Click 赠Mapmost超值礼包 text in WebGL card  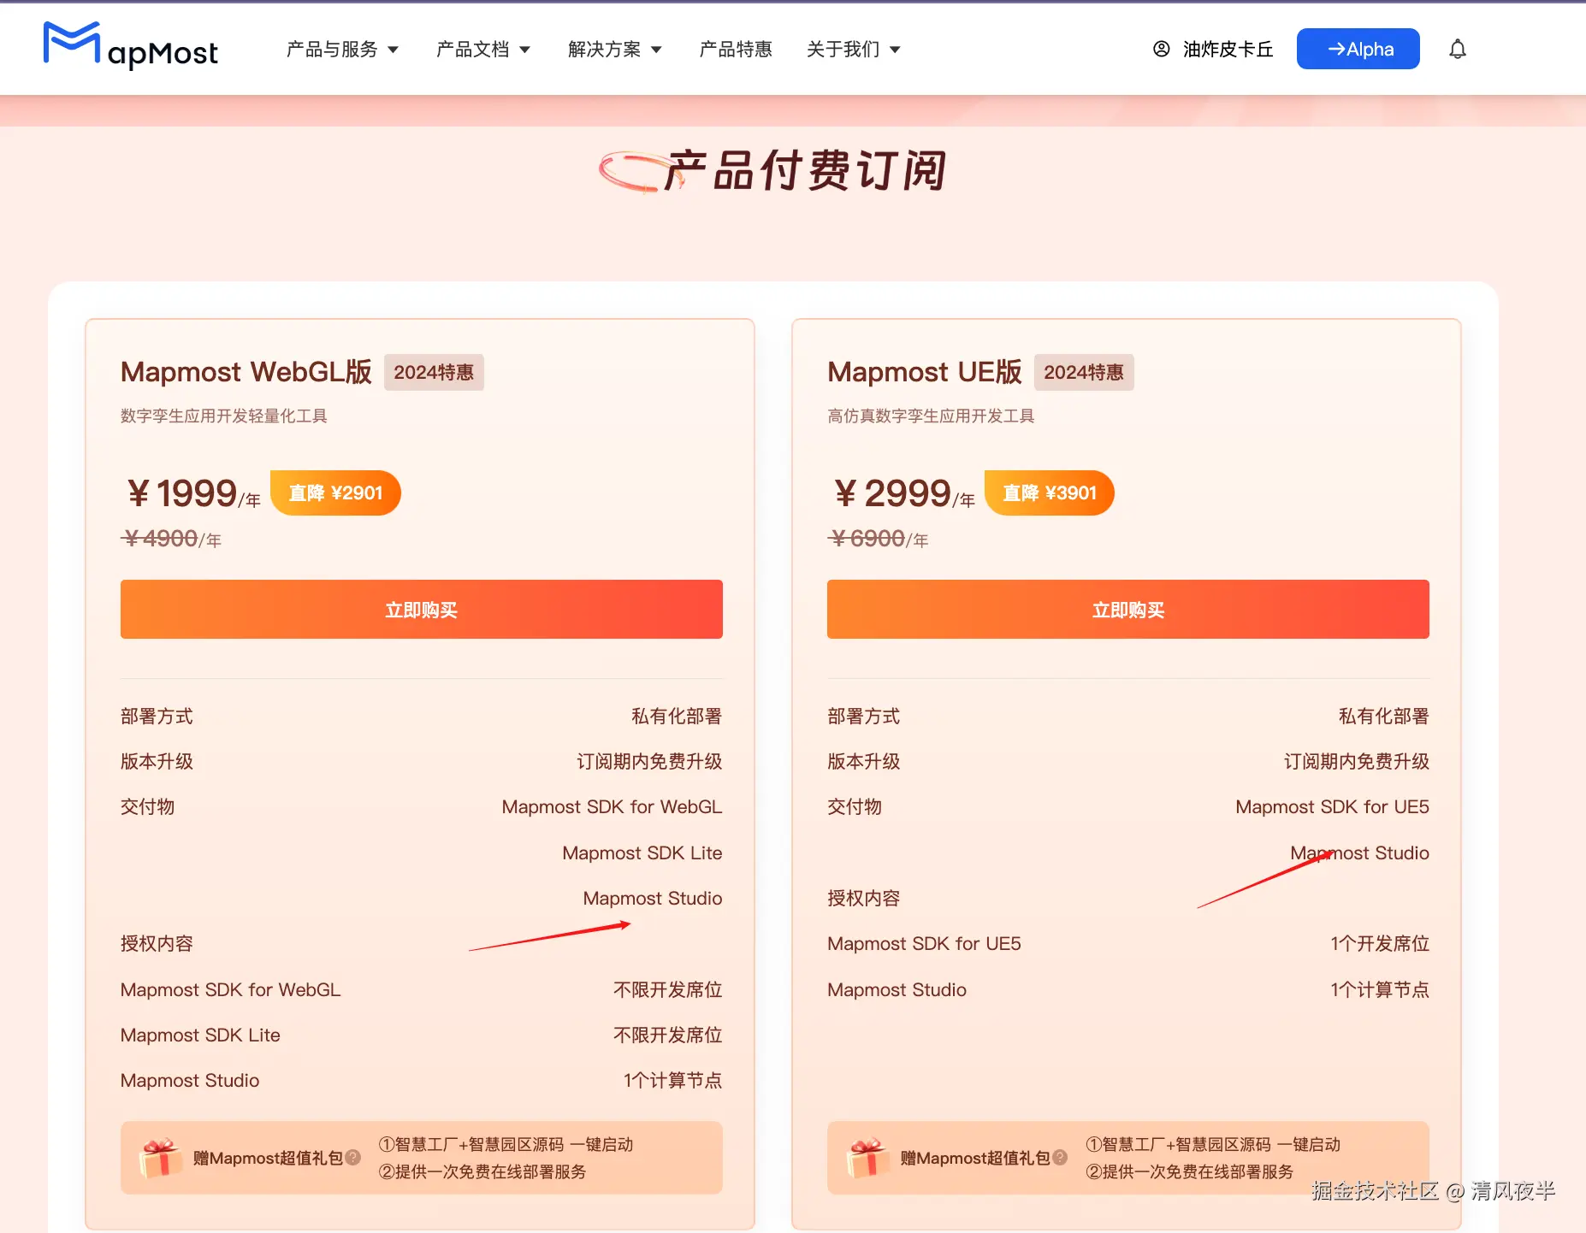(268, 1158)
